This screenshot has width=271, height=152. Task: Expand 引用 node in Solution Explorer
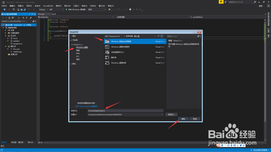click(5, 30)
